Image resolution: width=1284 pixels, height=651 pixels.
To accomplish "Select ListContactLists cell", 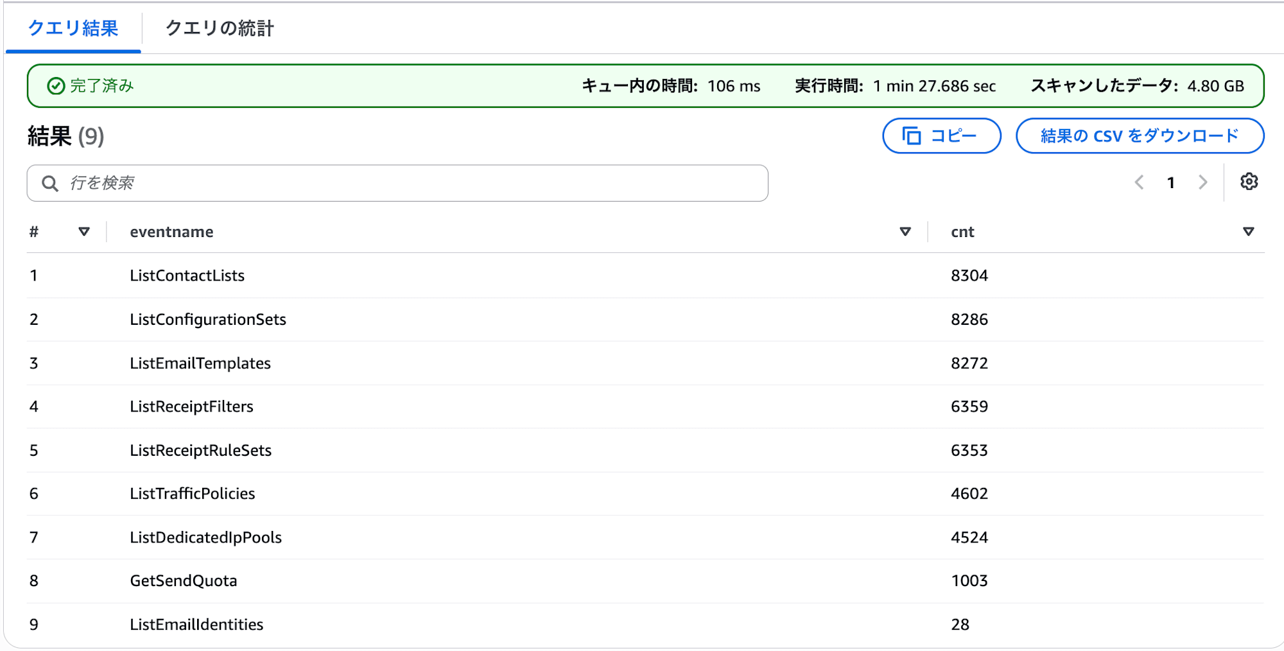I will (x=187, y=275).
